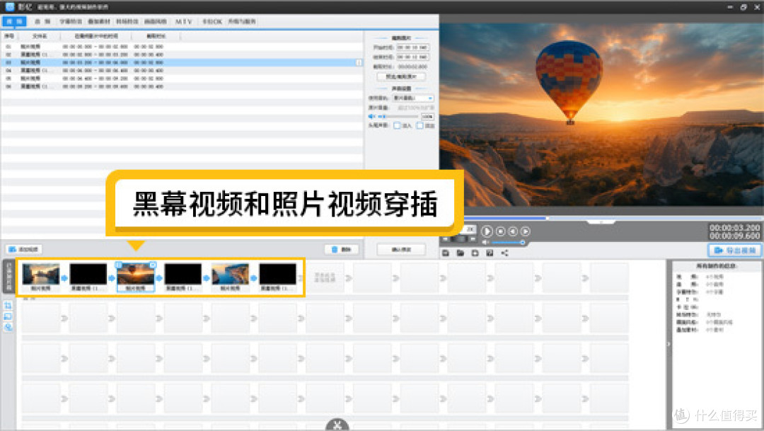Select the coastal cliffs photo clip thumbnail
The image size is (764, 431).
coord(230,274)
